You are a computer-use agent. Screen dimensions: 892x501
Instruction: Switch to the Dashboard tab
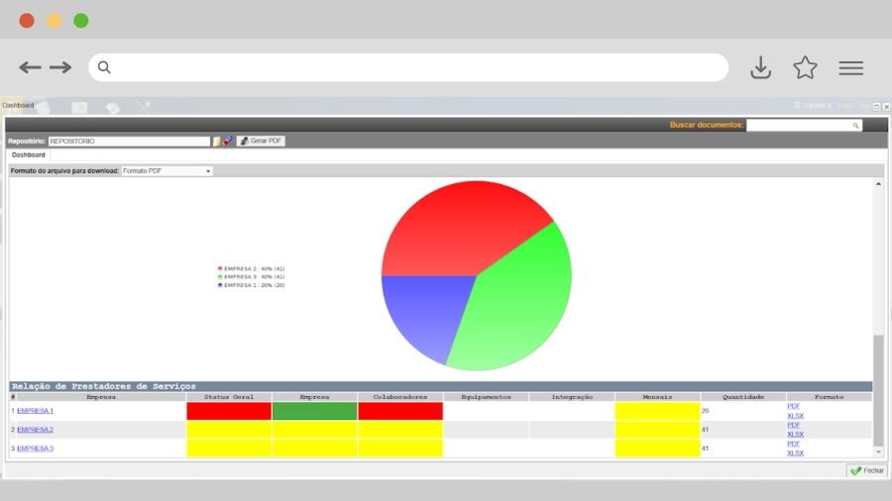pos(29,155)
